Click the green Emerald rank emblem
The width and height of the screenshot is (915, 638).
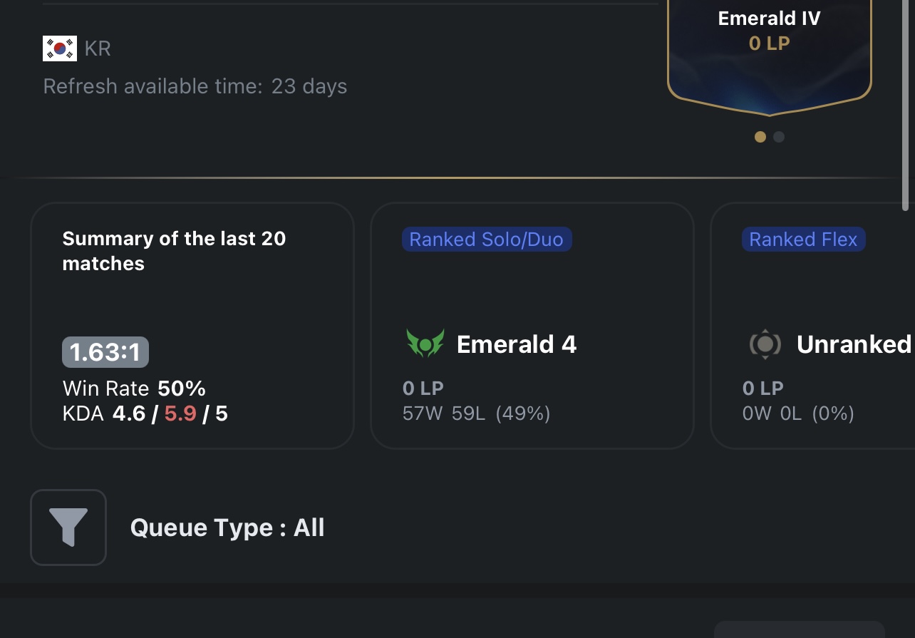425,344
